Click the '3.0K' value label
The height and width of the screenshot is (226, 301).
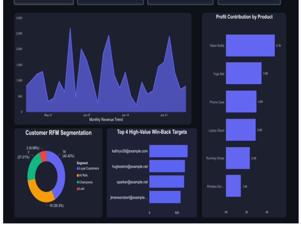260,102
